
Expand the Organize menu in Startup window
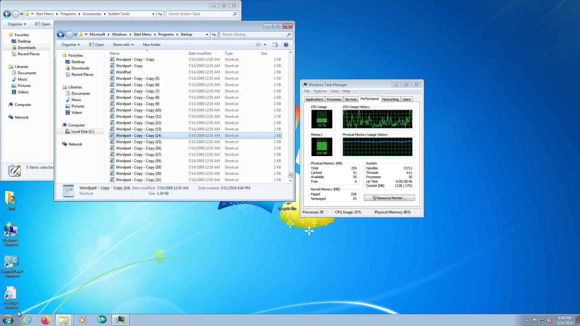tap(70, 45)
